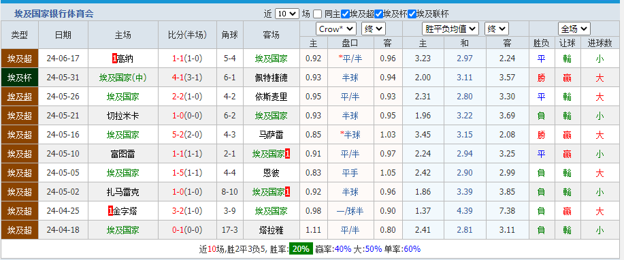The width and height of the screenshot is (624, 260).
Task: Click the 胜负 column header
Action: point(541,43)
